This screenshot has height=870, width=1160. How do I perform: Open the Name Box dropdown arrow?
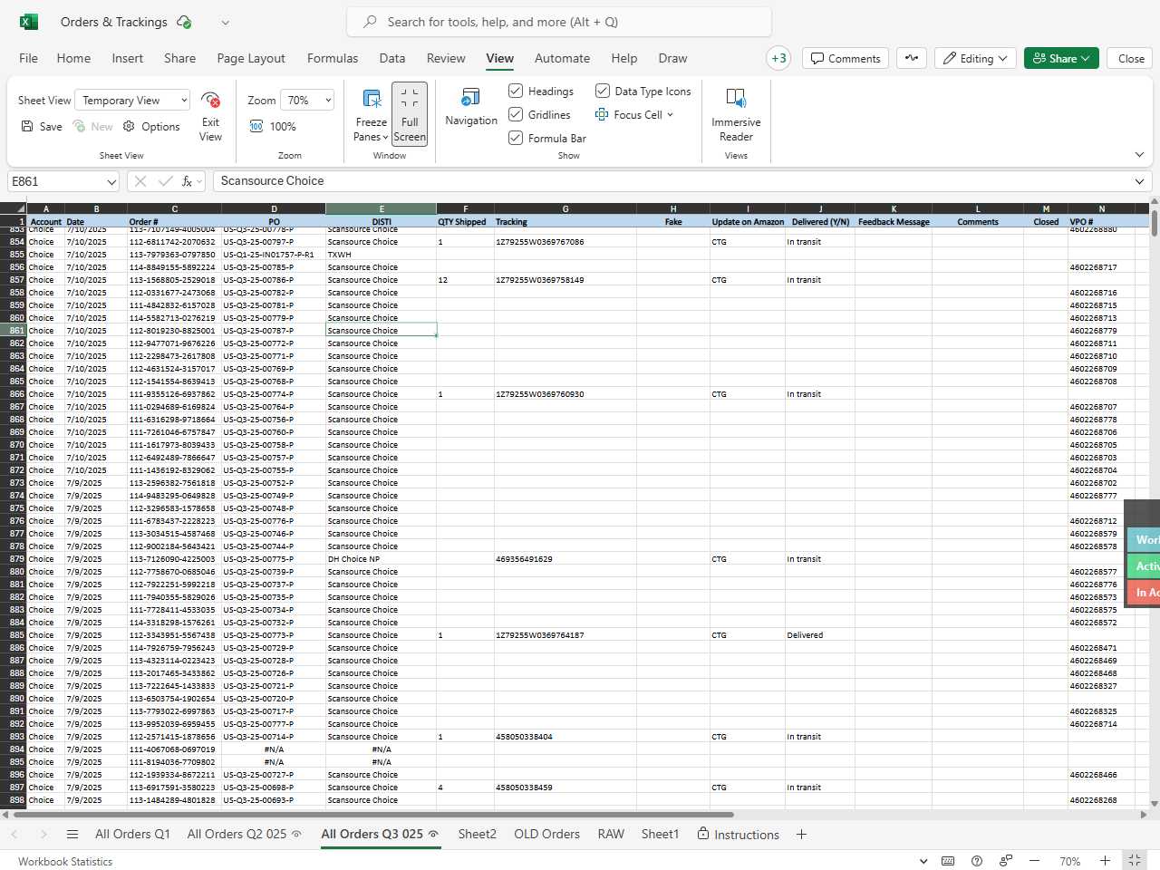tap(111, 182)
